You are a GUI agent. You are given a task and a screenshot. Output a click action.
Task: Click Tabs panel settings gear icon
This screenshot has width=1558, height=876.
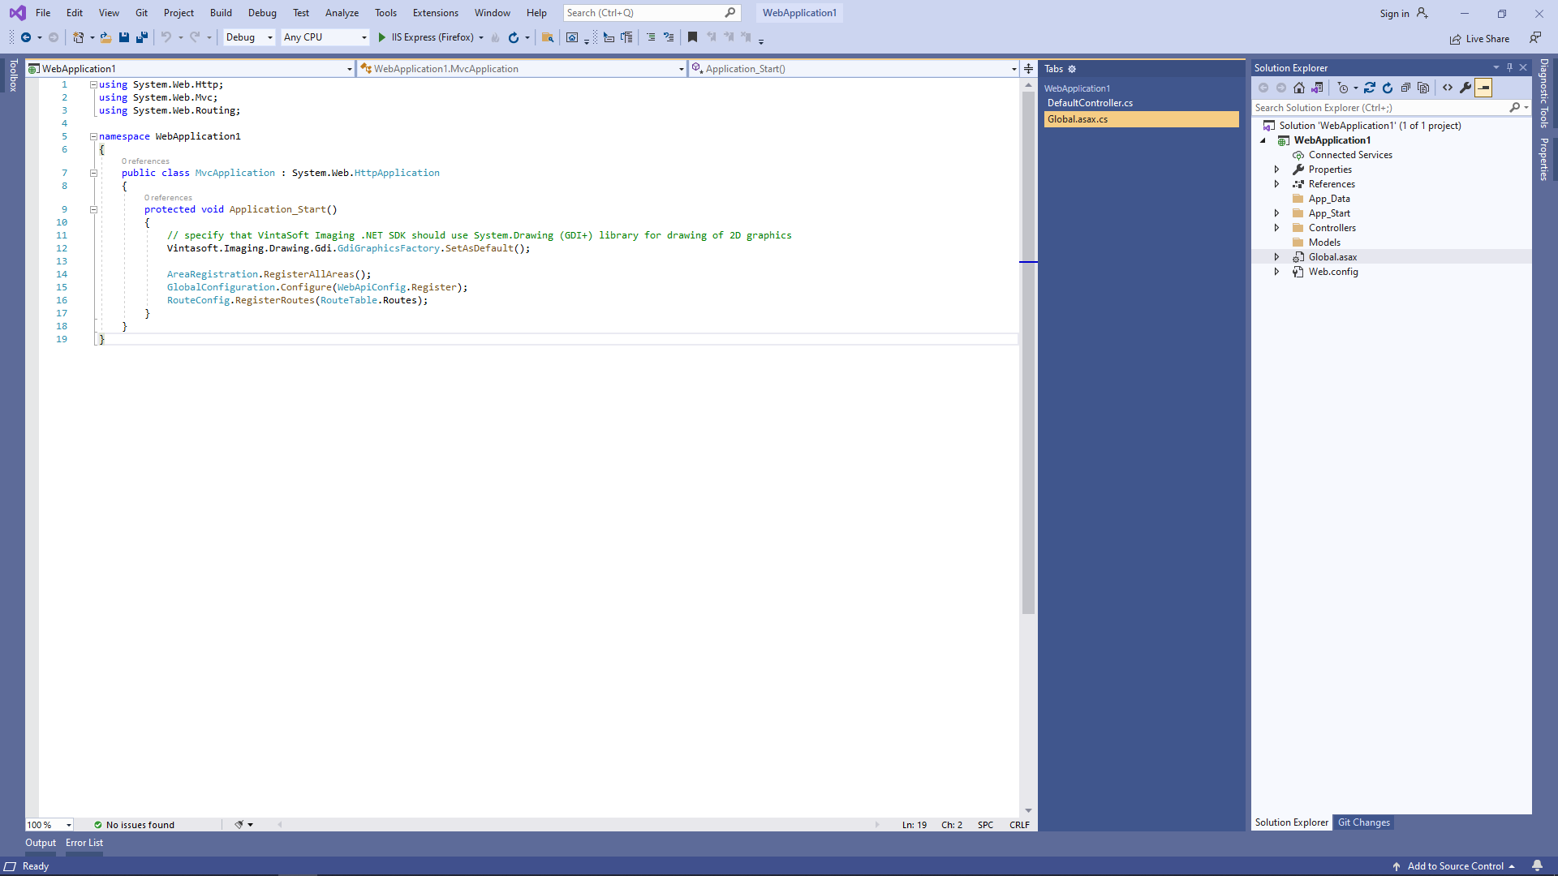[1072, 69]
